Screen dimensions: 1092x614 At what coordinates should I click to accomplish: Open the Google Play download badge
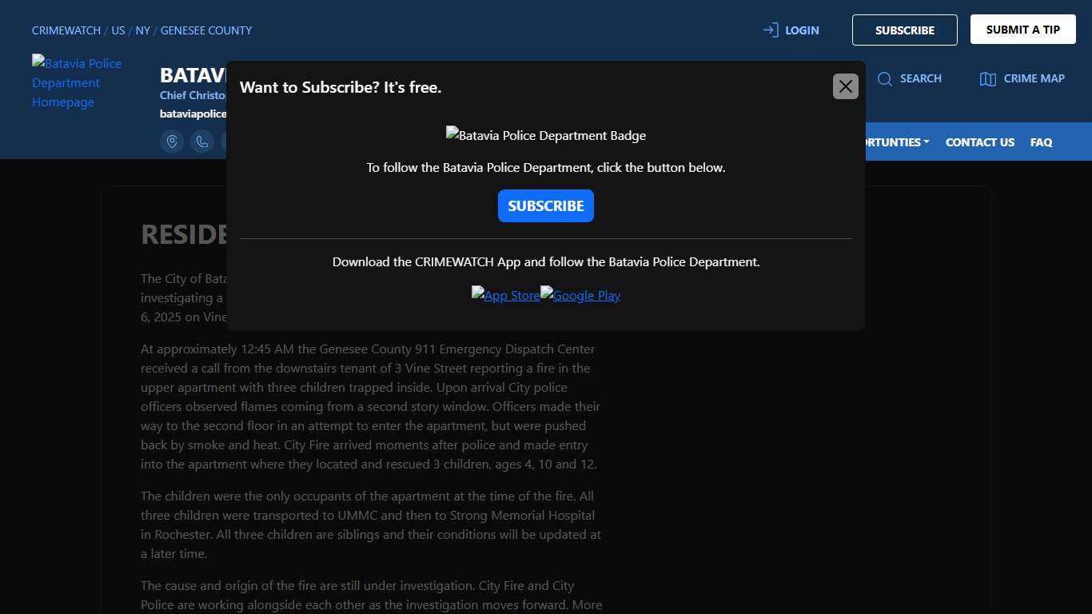[580, 295]
